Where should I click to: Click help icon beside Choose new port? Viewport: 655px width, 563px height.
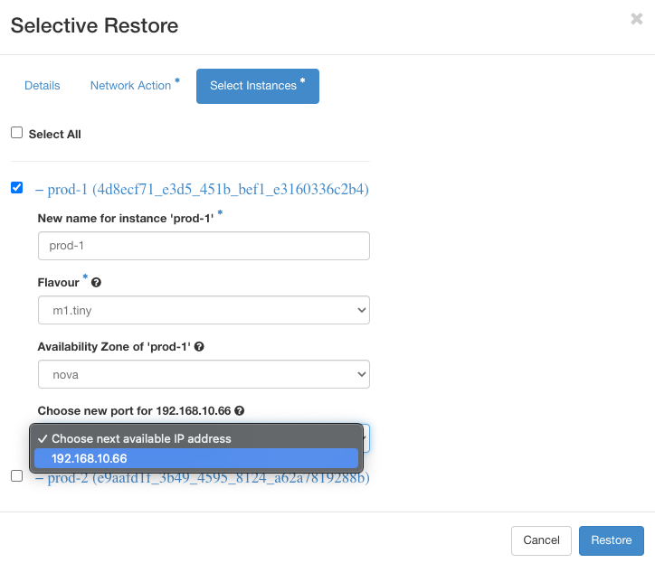coord(240,409)
